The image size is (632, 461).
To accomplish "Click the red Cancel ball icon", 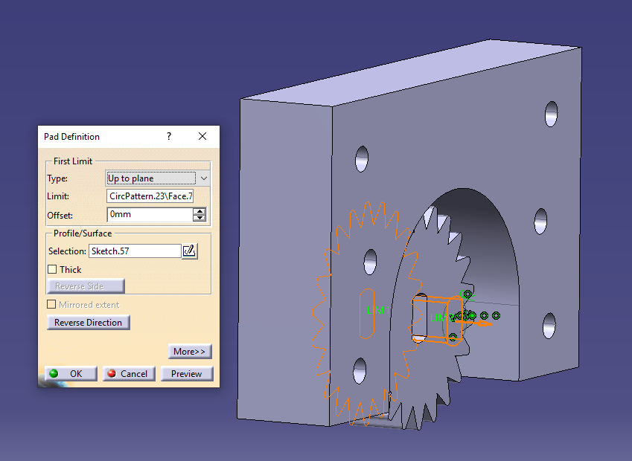I will (109, 373).
